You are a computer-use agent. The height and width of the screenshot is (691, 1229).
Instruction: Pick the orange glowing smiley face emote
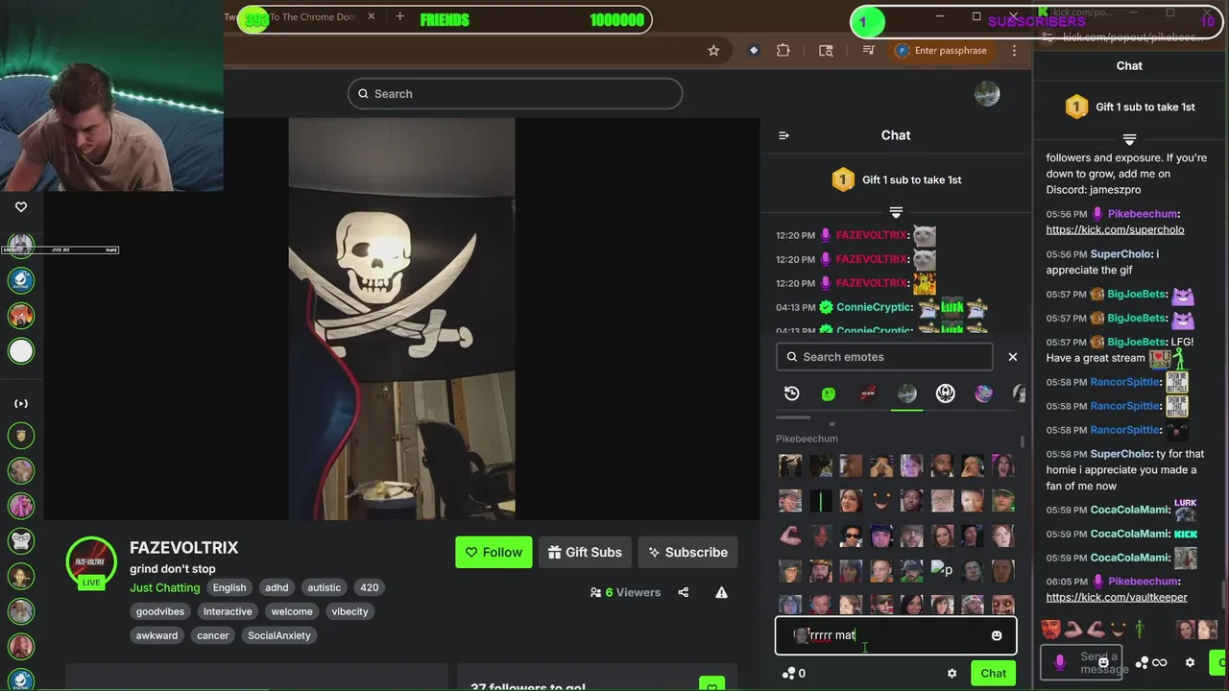(x=881, y=501)
